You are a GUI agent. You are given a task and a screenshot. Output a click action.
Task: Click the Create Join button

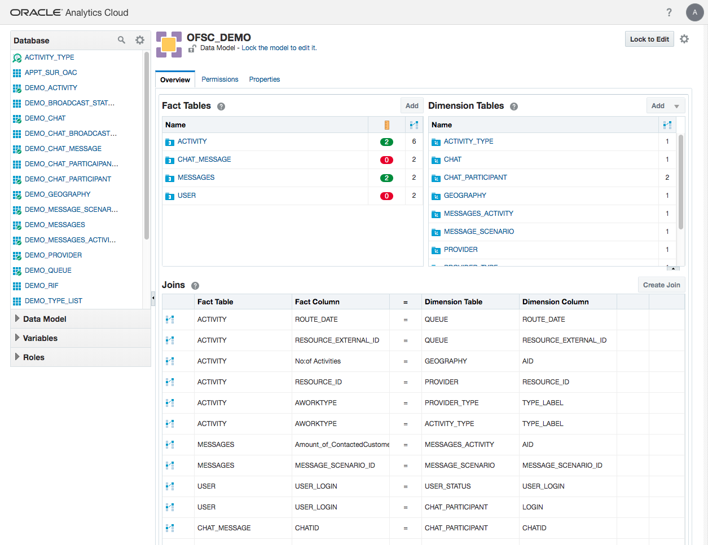tap(661, 285)
